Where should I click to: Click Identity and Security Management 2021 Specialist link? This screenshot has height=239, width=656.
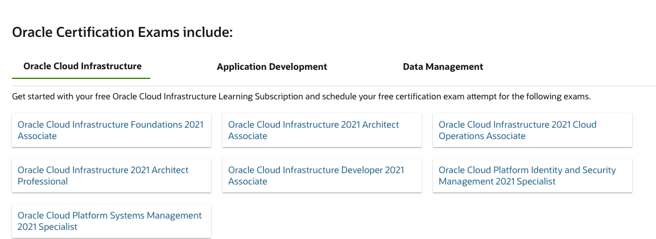pos(527,170)
